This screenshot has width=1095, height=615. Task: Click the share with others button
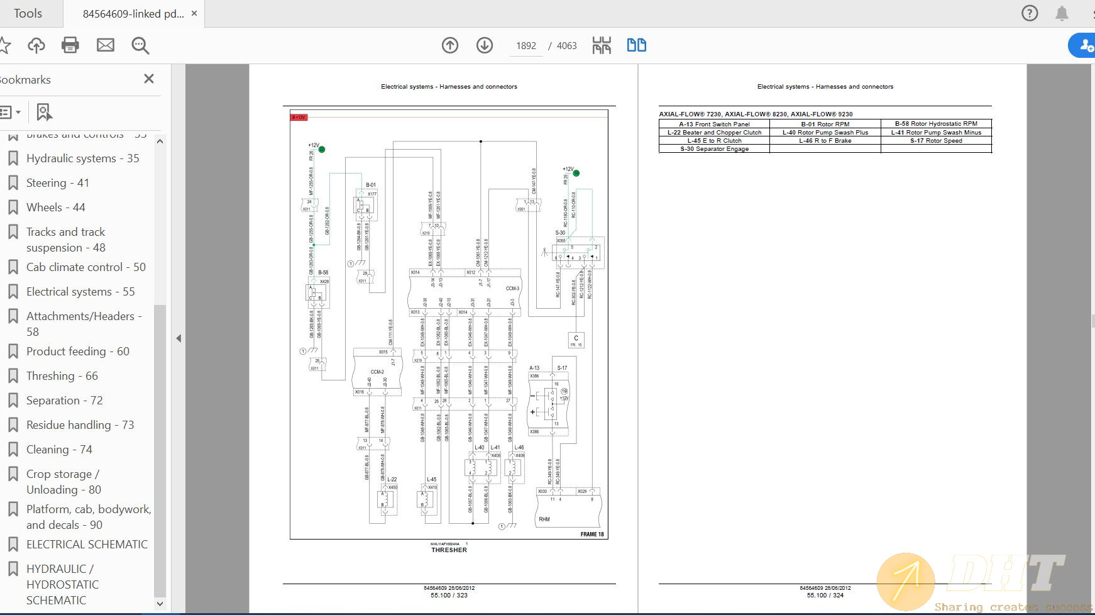(x=1084, y=45)
